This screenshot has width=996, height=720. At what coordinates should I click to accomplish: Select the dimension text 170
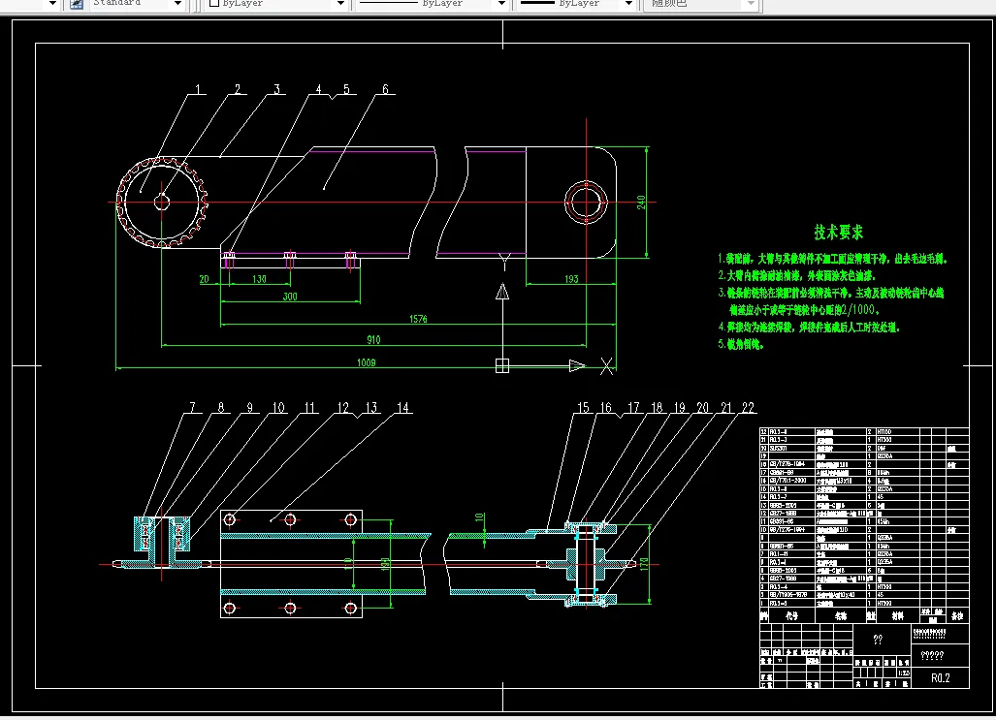point(644,564)
